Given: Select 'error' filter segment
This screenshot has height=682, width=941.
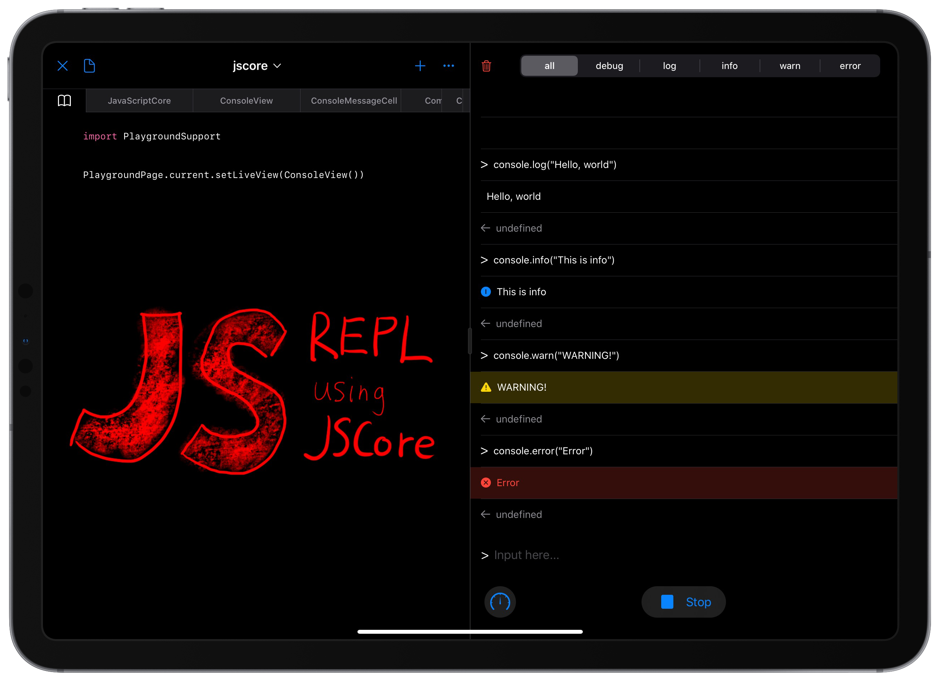Looking at the screenshot, I should 850,66.
